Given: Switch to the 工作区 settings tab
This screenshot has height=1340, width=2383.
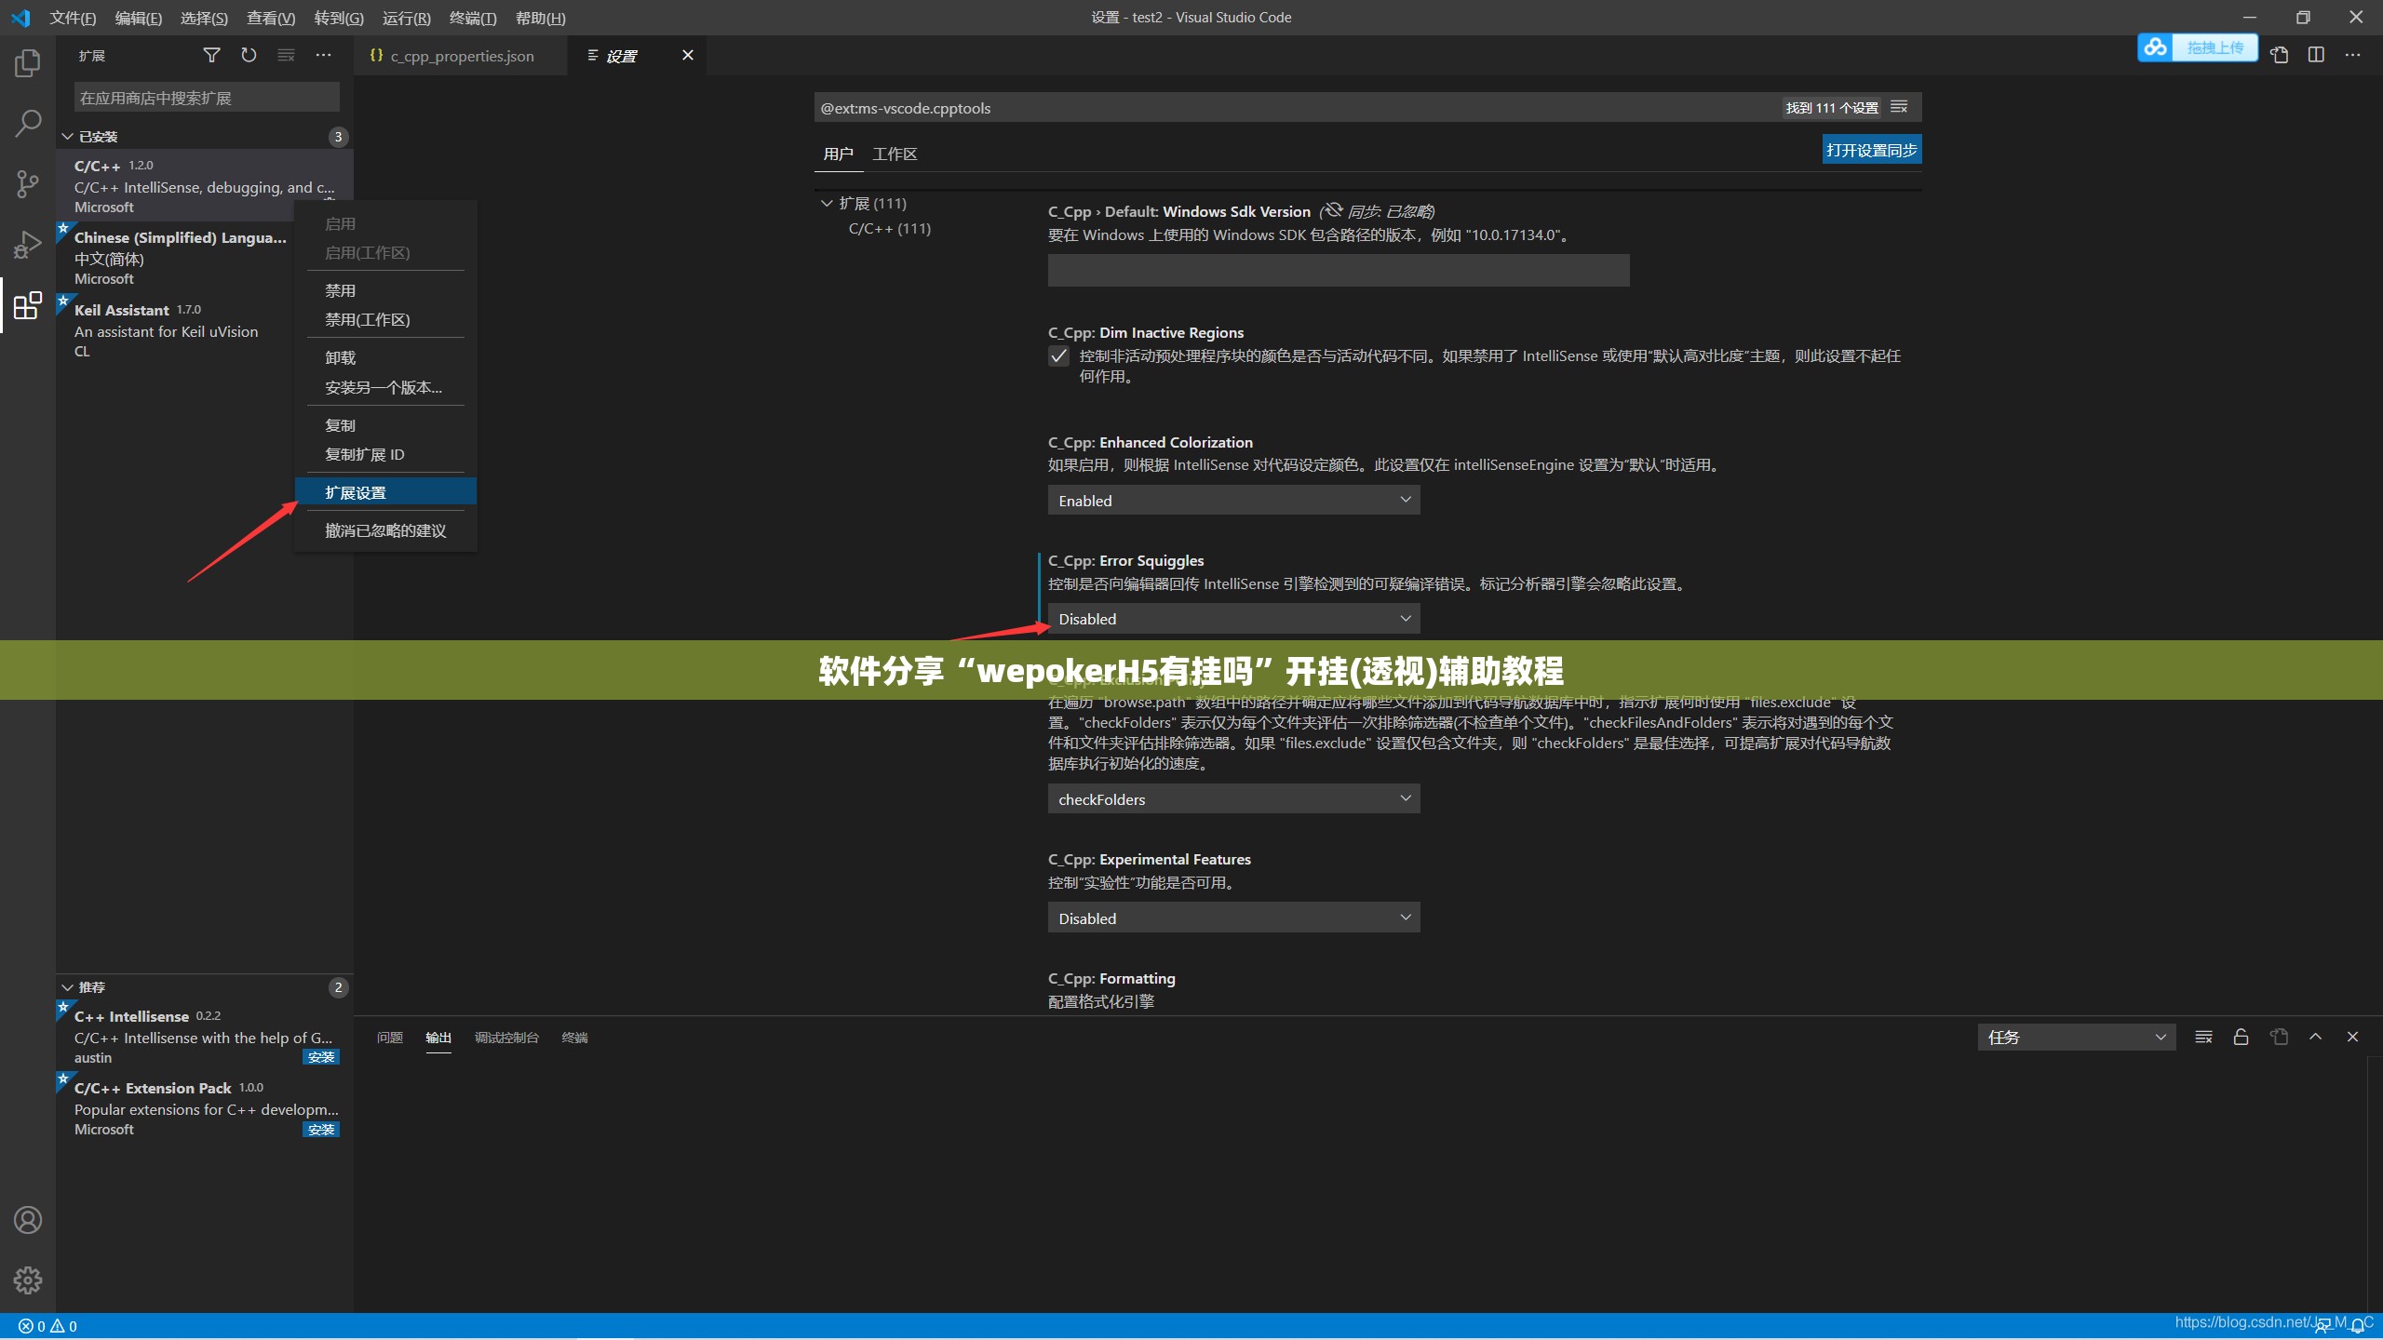Looking at the screenshot, I should tap(895, 154).
